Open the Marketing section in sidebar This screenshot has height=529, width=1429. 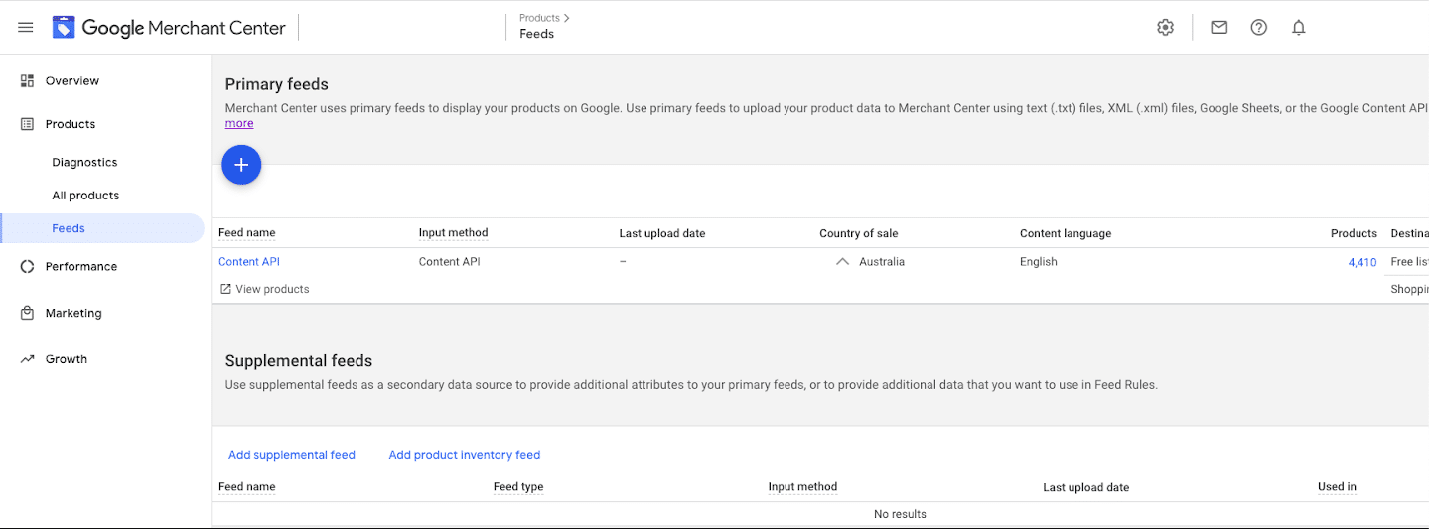click(x=72, y=313)
